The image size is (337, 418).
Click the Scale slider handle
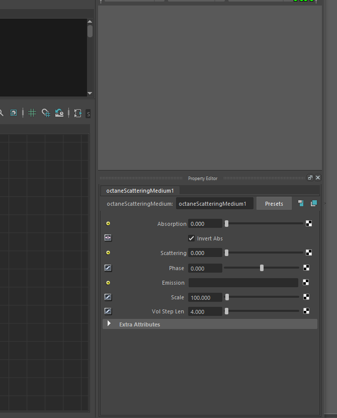(x=227, y=297)
